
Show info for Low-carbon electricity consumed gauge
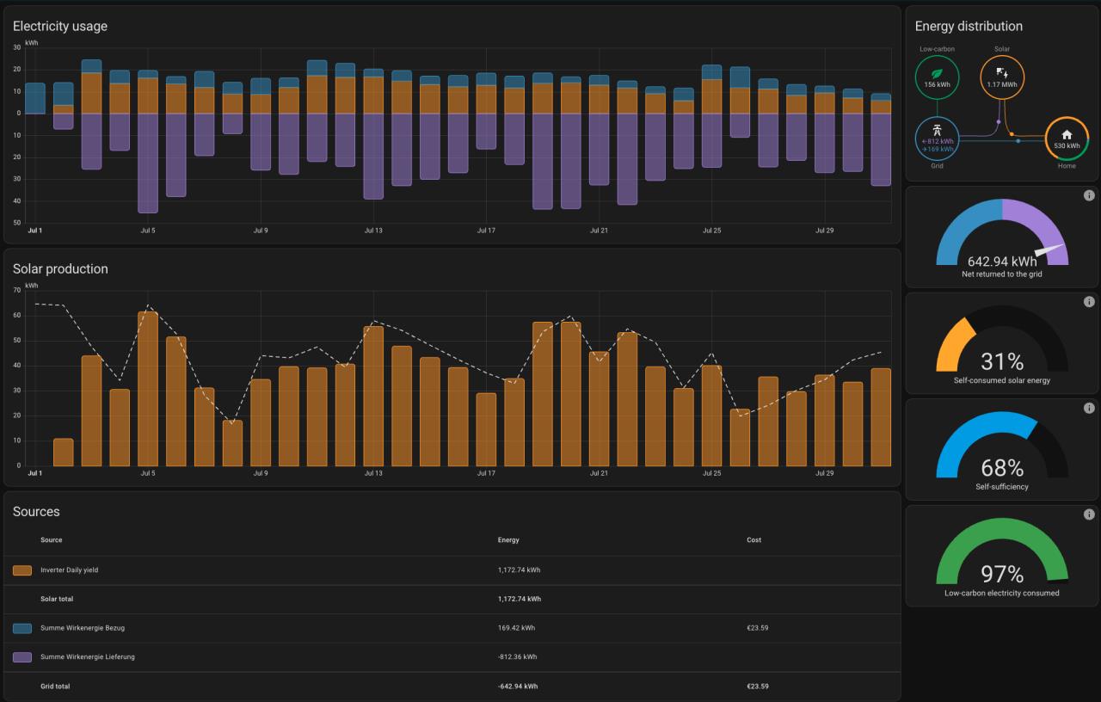coord(1089,514)
